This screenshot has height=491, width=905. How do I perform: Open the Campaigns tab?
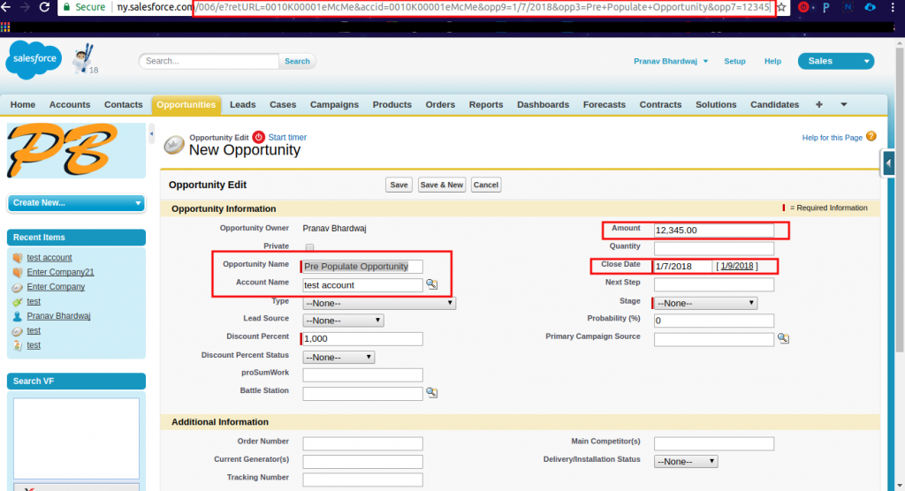click(x=334, y=104)
